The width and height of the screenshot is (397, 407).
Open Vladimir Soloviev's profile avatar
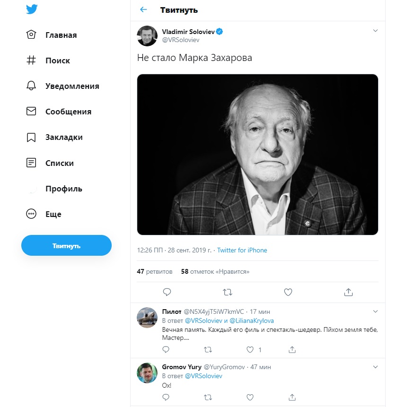tap(147, 36)
